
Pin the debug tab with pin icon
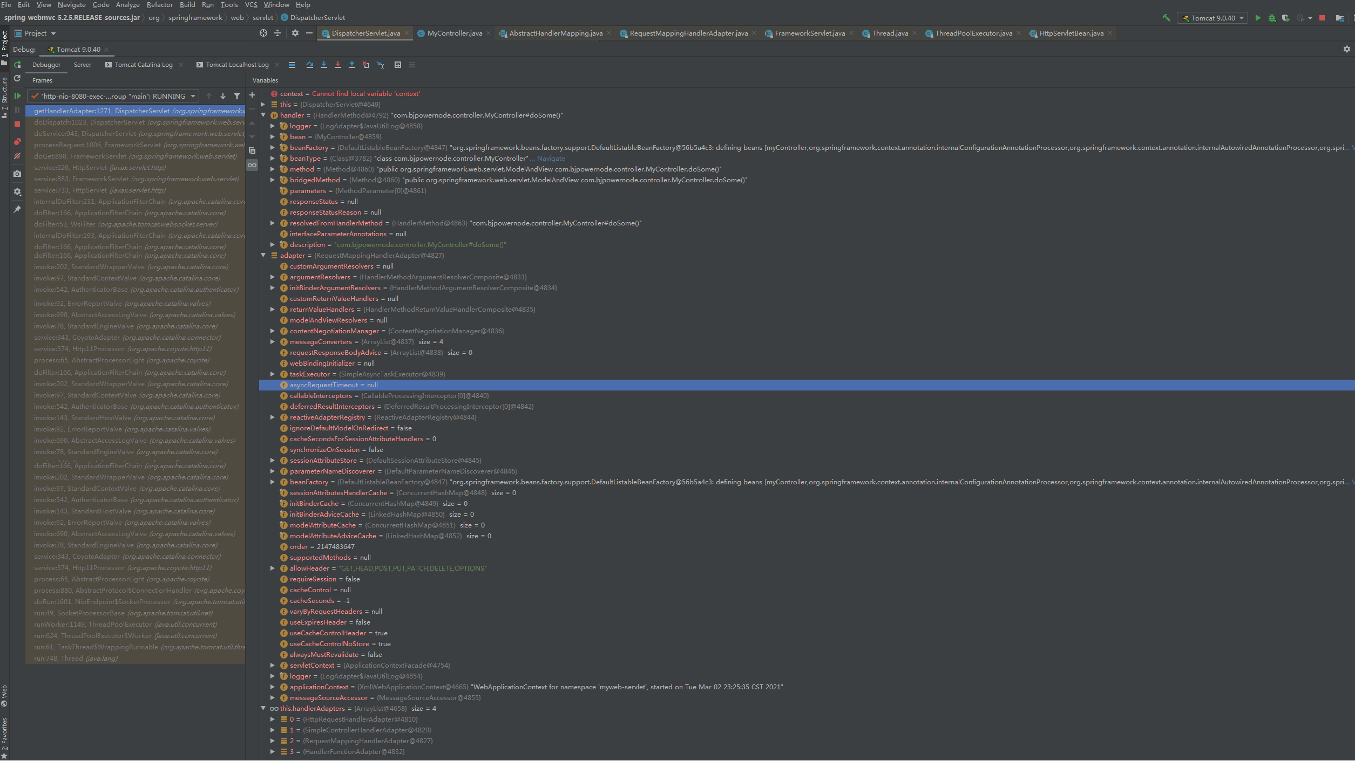click(17, 209)
